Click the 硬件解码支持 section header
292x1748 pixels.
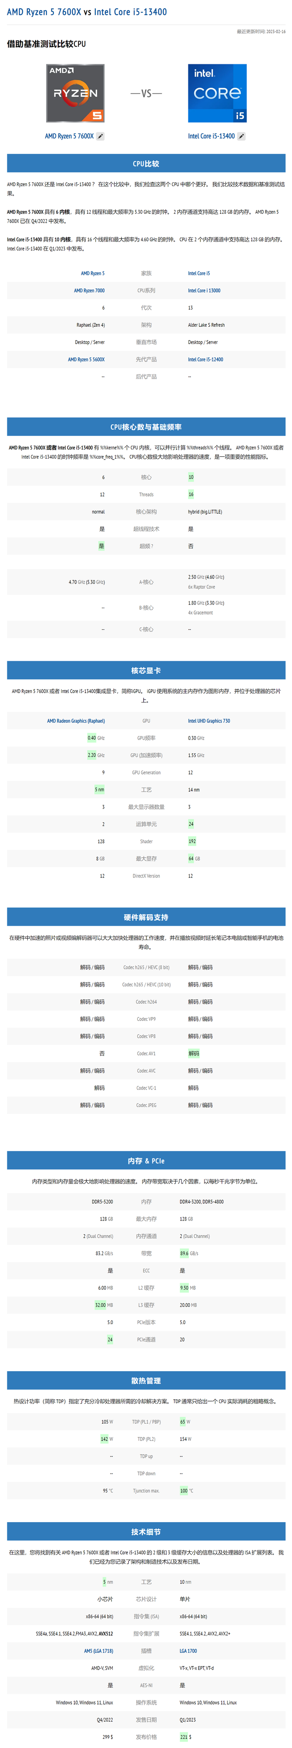click(146, 918)
